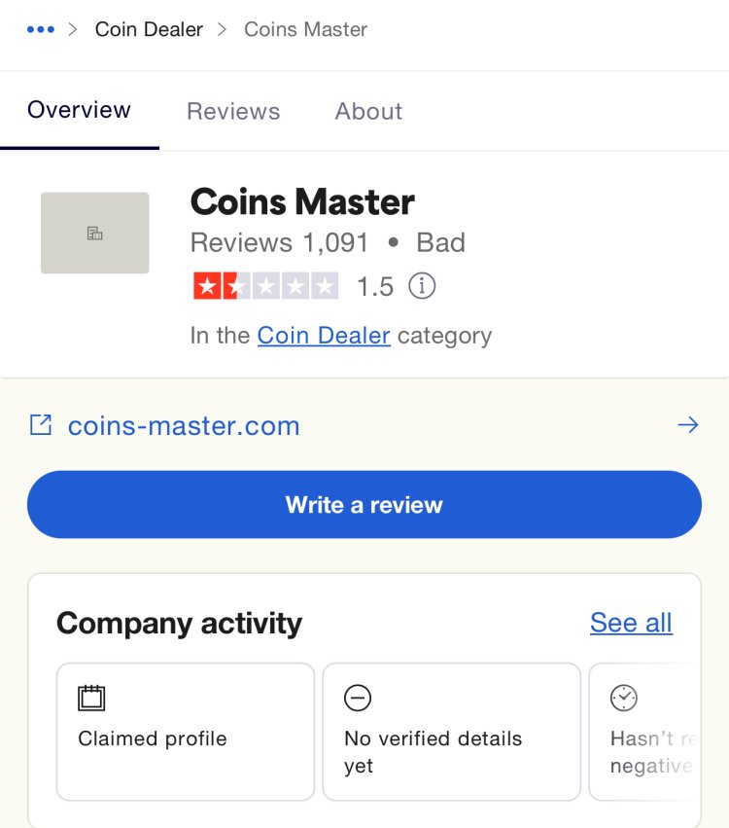This screenshot has width=729, height=828.
Task: Switch to the Reviews tab
Action: pos(233,111)
